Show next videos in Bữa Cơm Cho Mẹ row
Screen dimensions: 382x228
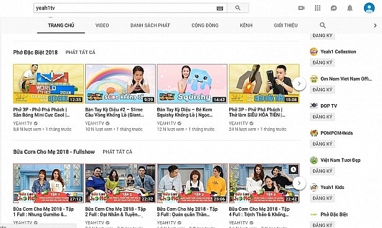click(x=299, y=183)
